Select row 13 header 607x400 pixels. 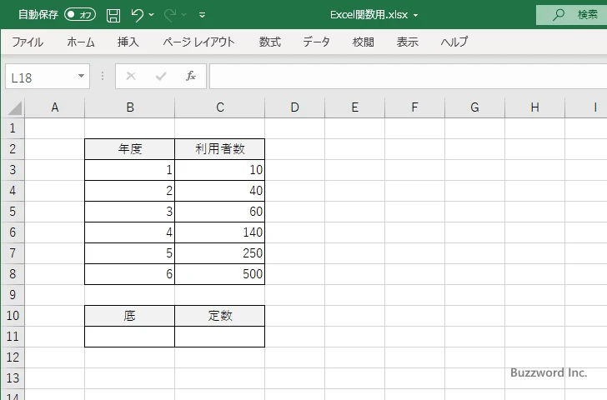[x=13, y=378]
